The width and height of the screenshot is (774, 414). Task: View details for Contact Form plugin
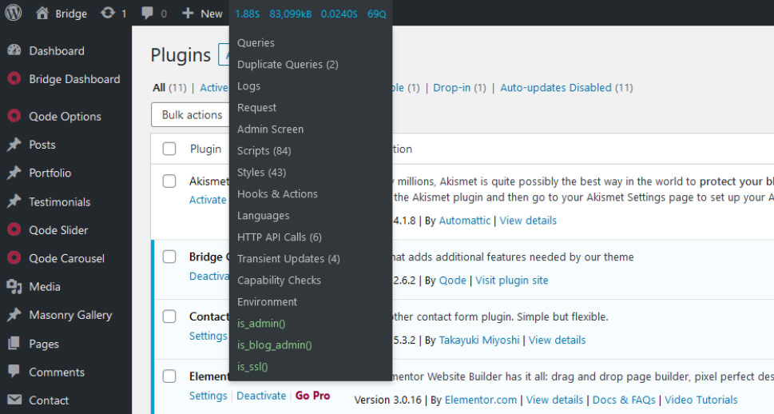558,340
